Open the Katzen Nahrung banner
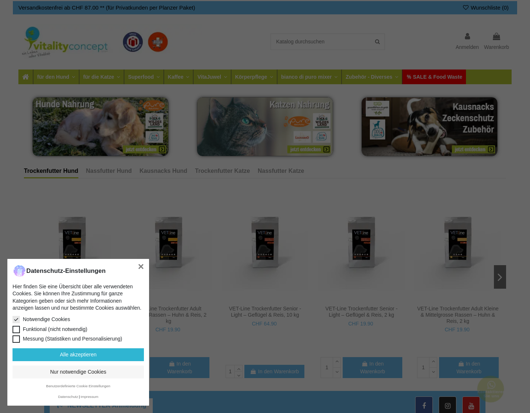Screen dimensions: 530x413 click(x=265, y=127)
